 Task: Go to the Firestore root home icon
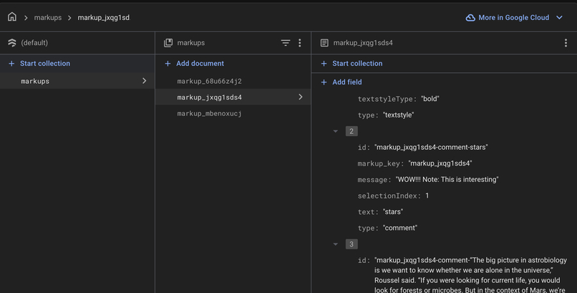[12, 16]
